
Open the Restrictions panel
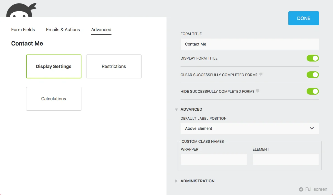click(x=114, y=66)
